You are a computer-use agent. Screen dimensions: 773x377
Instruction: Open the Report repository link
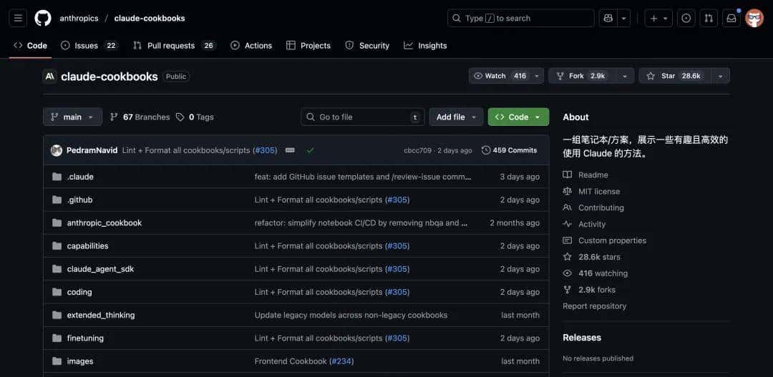click(x=595, y=306)
